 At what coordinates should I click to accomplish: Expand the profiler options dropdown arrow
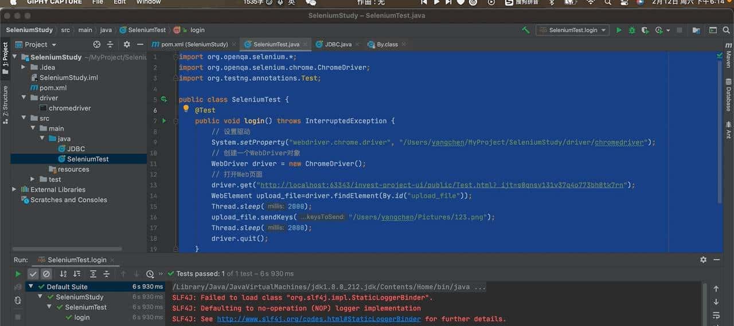coord(667,30)
